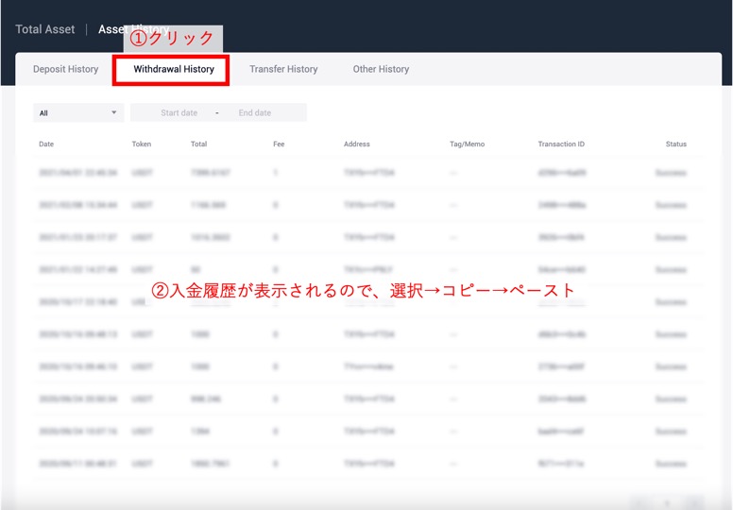Screen dimensions: 733x510
Task: Click the Total column header
Action: tap(198, 144)
